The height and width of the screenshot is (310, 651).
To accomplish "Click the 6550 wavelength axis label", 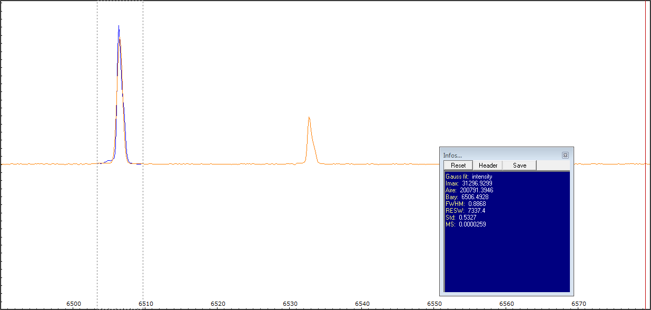I will point(434,304).
